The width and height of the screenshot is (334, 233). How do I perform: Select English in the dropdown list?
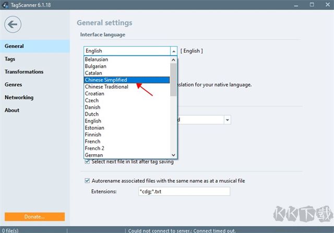[127, 121]
